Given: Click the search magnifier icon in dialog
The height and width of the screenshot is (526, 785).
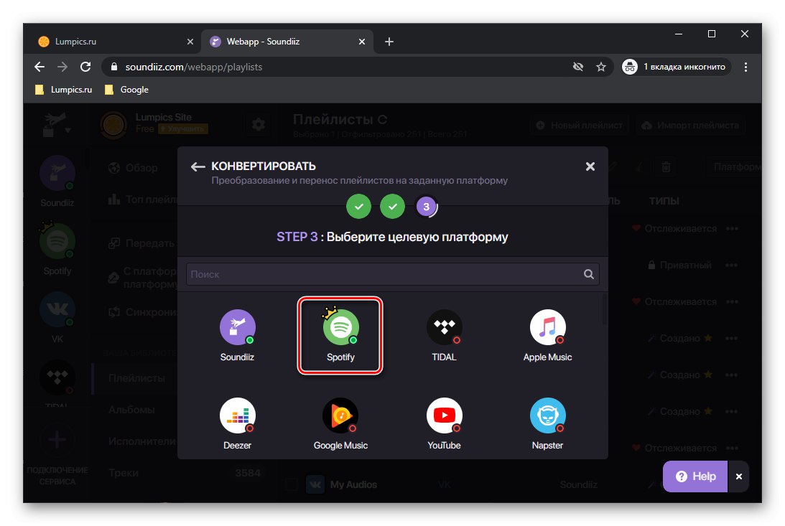Looking at the screenshot, I should click(x=589, y=274).
